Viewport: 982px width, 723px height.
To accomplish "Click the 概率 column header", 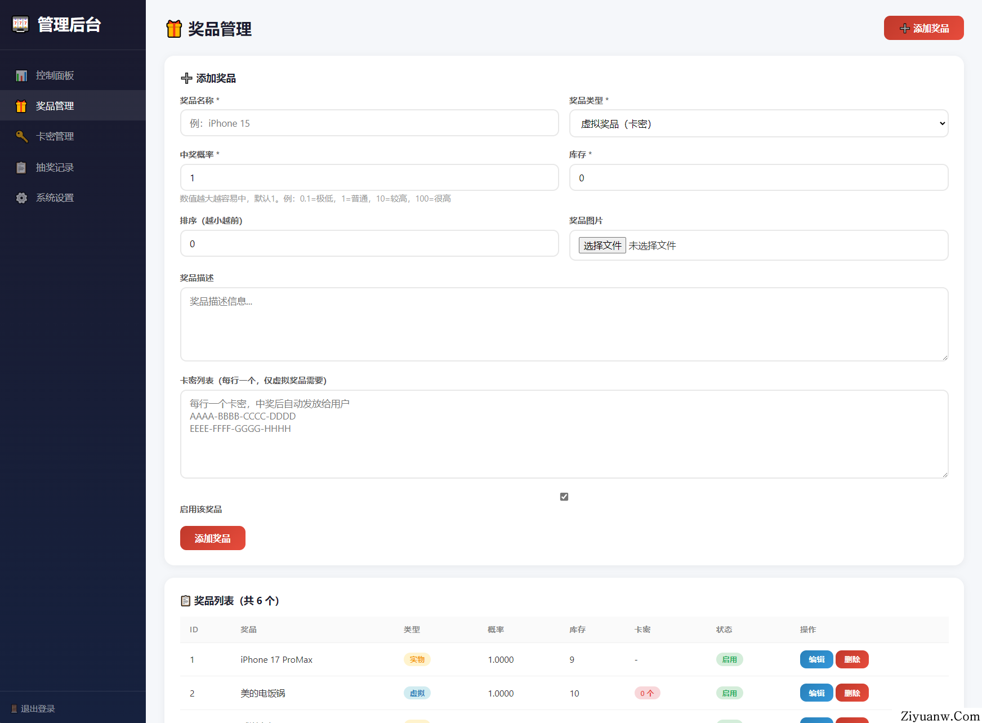I will coord(496,630).
